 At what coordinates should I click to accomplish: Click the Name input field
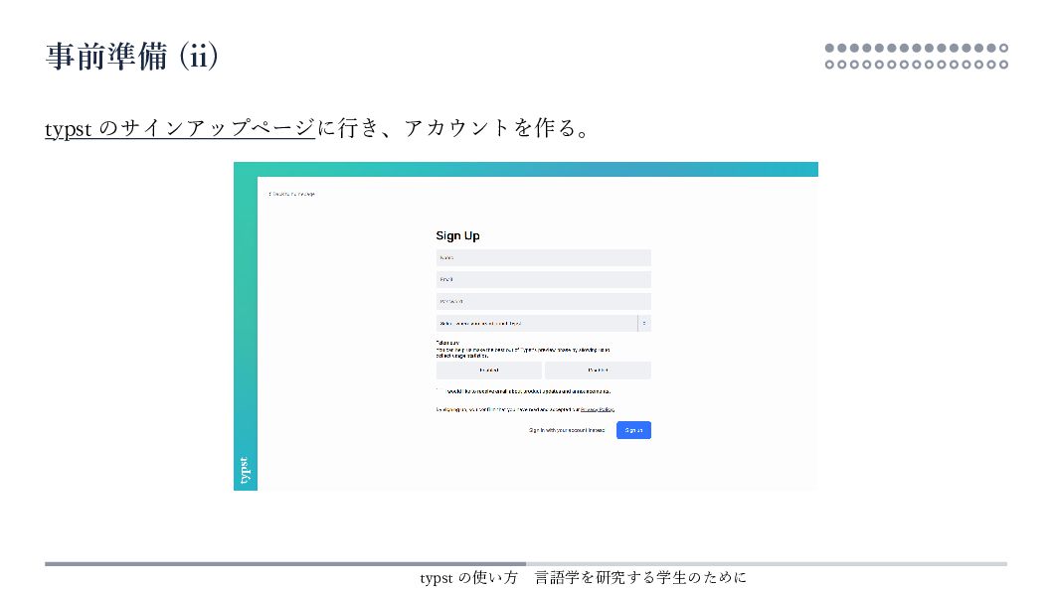tap(543, 257)
